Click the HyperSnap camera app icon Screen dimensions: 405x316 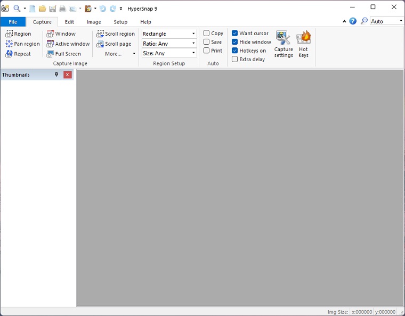(5, 9)
